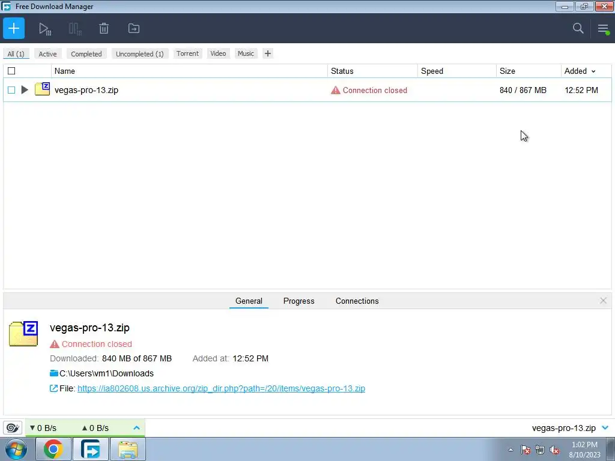Open Windows Start menu
Screen dimensions: 615x461
pos(16,449)
